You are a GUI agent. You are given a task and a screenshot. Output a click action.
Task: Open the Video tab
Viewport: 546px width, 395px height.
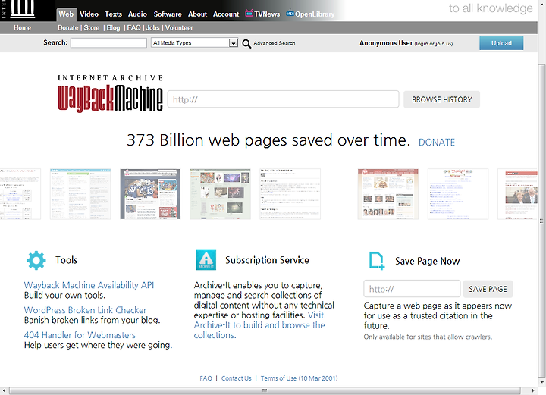click(x=89, y=14)
